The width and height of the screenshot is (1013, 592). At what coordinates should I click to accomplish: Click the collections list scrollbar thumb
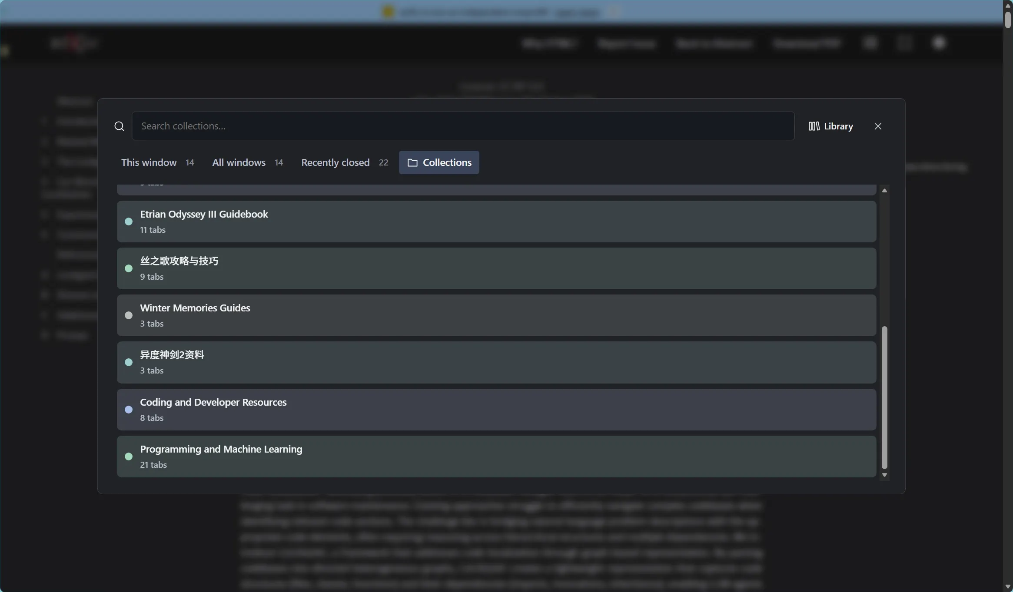tap(884, 397)
